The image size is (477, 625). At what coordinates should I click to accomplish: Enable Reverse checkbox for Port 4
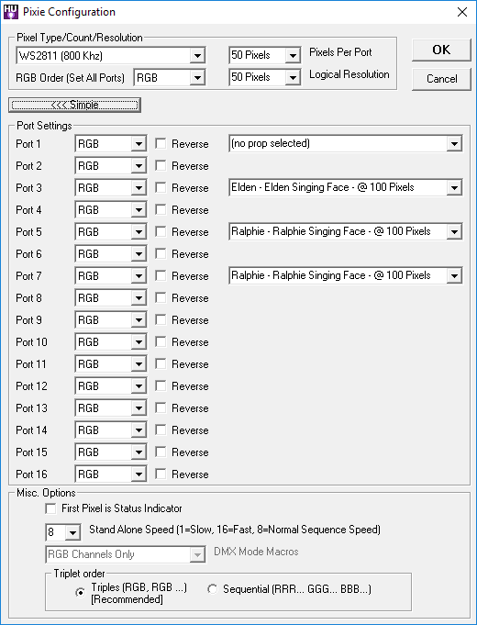point(161,209)
